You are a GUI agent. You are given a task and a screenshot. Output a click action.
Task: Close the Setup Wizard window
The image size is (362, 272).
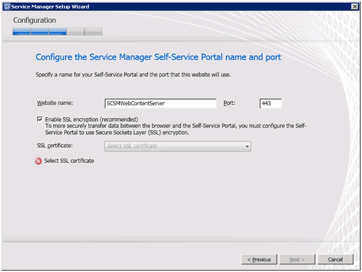pos(354,6)
